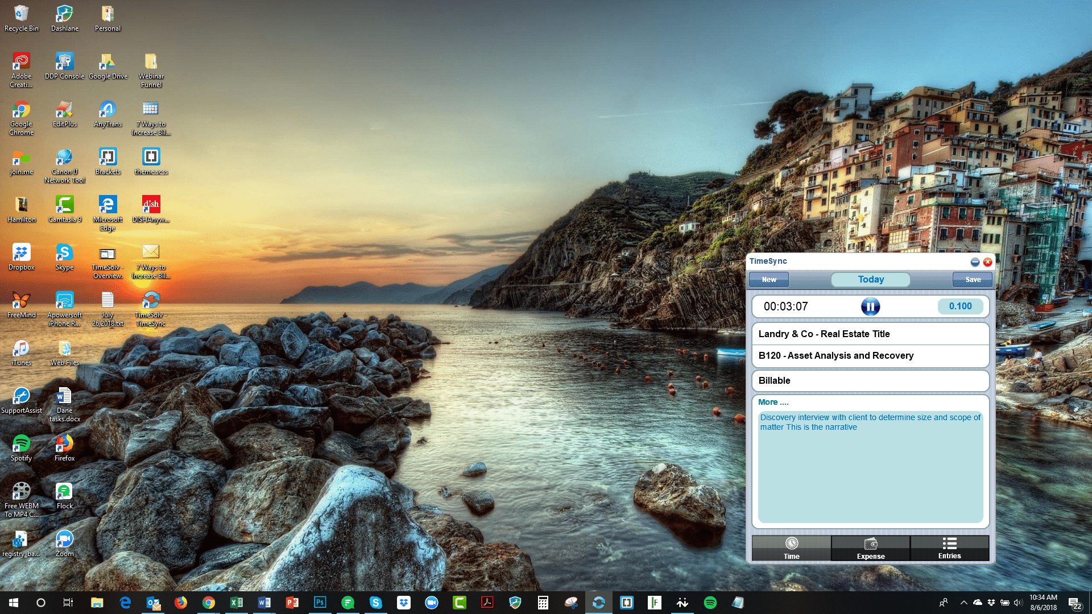
Task: Expand the More .... link
Action: tap(773, 402)
